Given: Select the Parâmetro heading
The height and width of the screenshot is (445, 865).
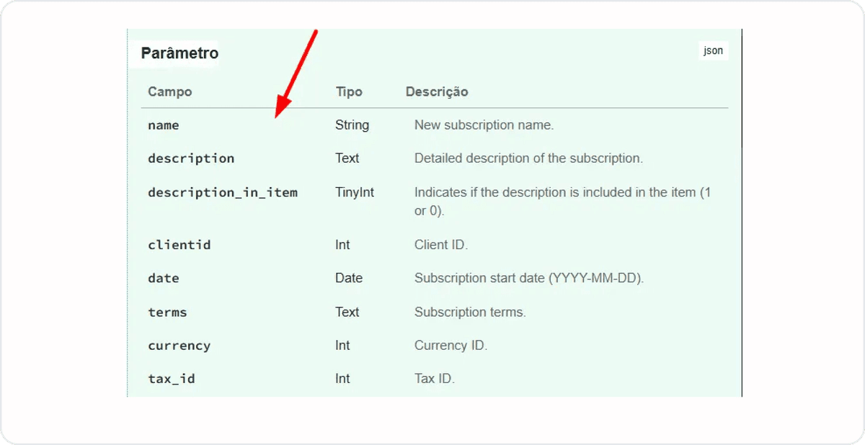Looking at the screenshot, I should 179,53.
